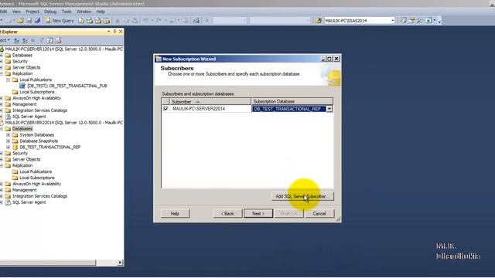The width and height of the screenshot is (495, 278).
Task: Select the System Databases folder
Action: [x=37, y=135]
